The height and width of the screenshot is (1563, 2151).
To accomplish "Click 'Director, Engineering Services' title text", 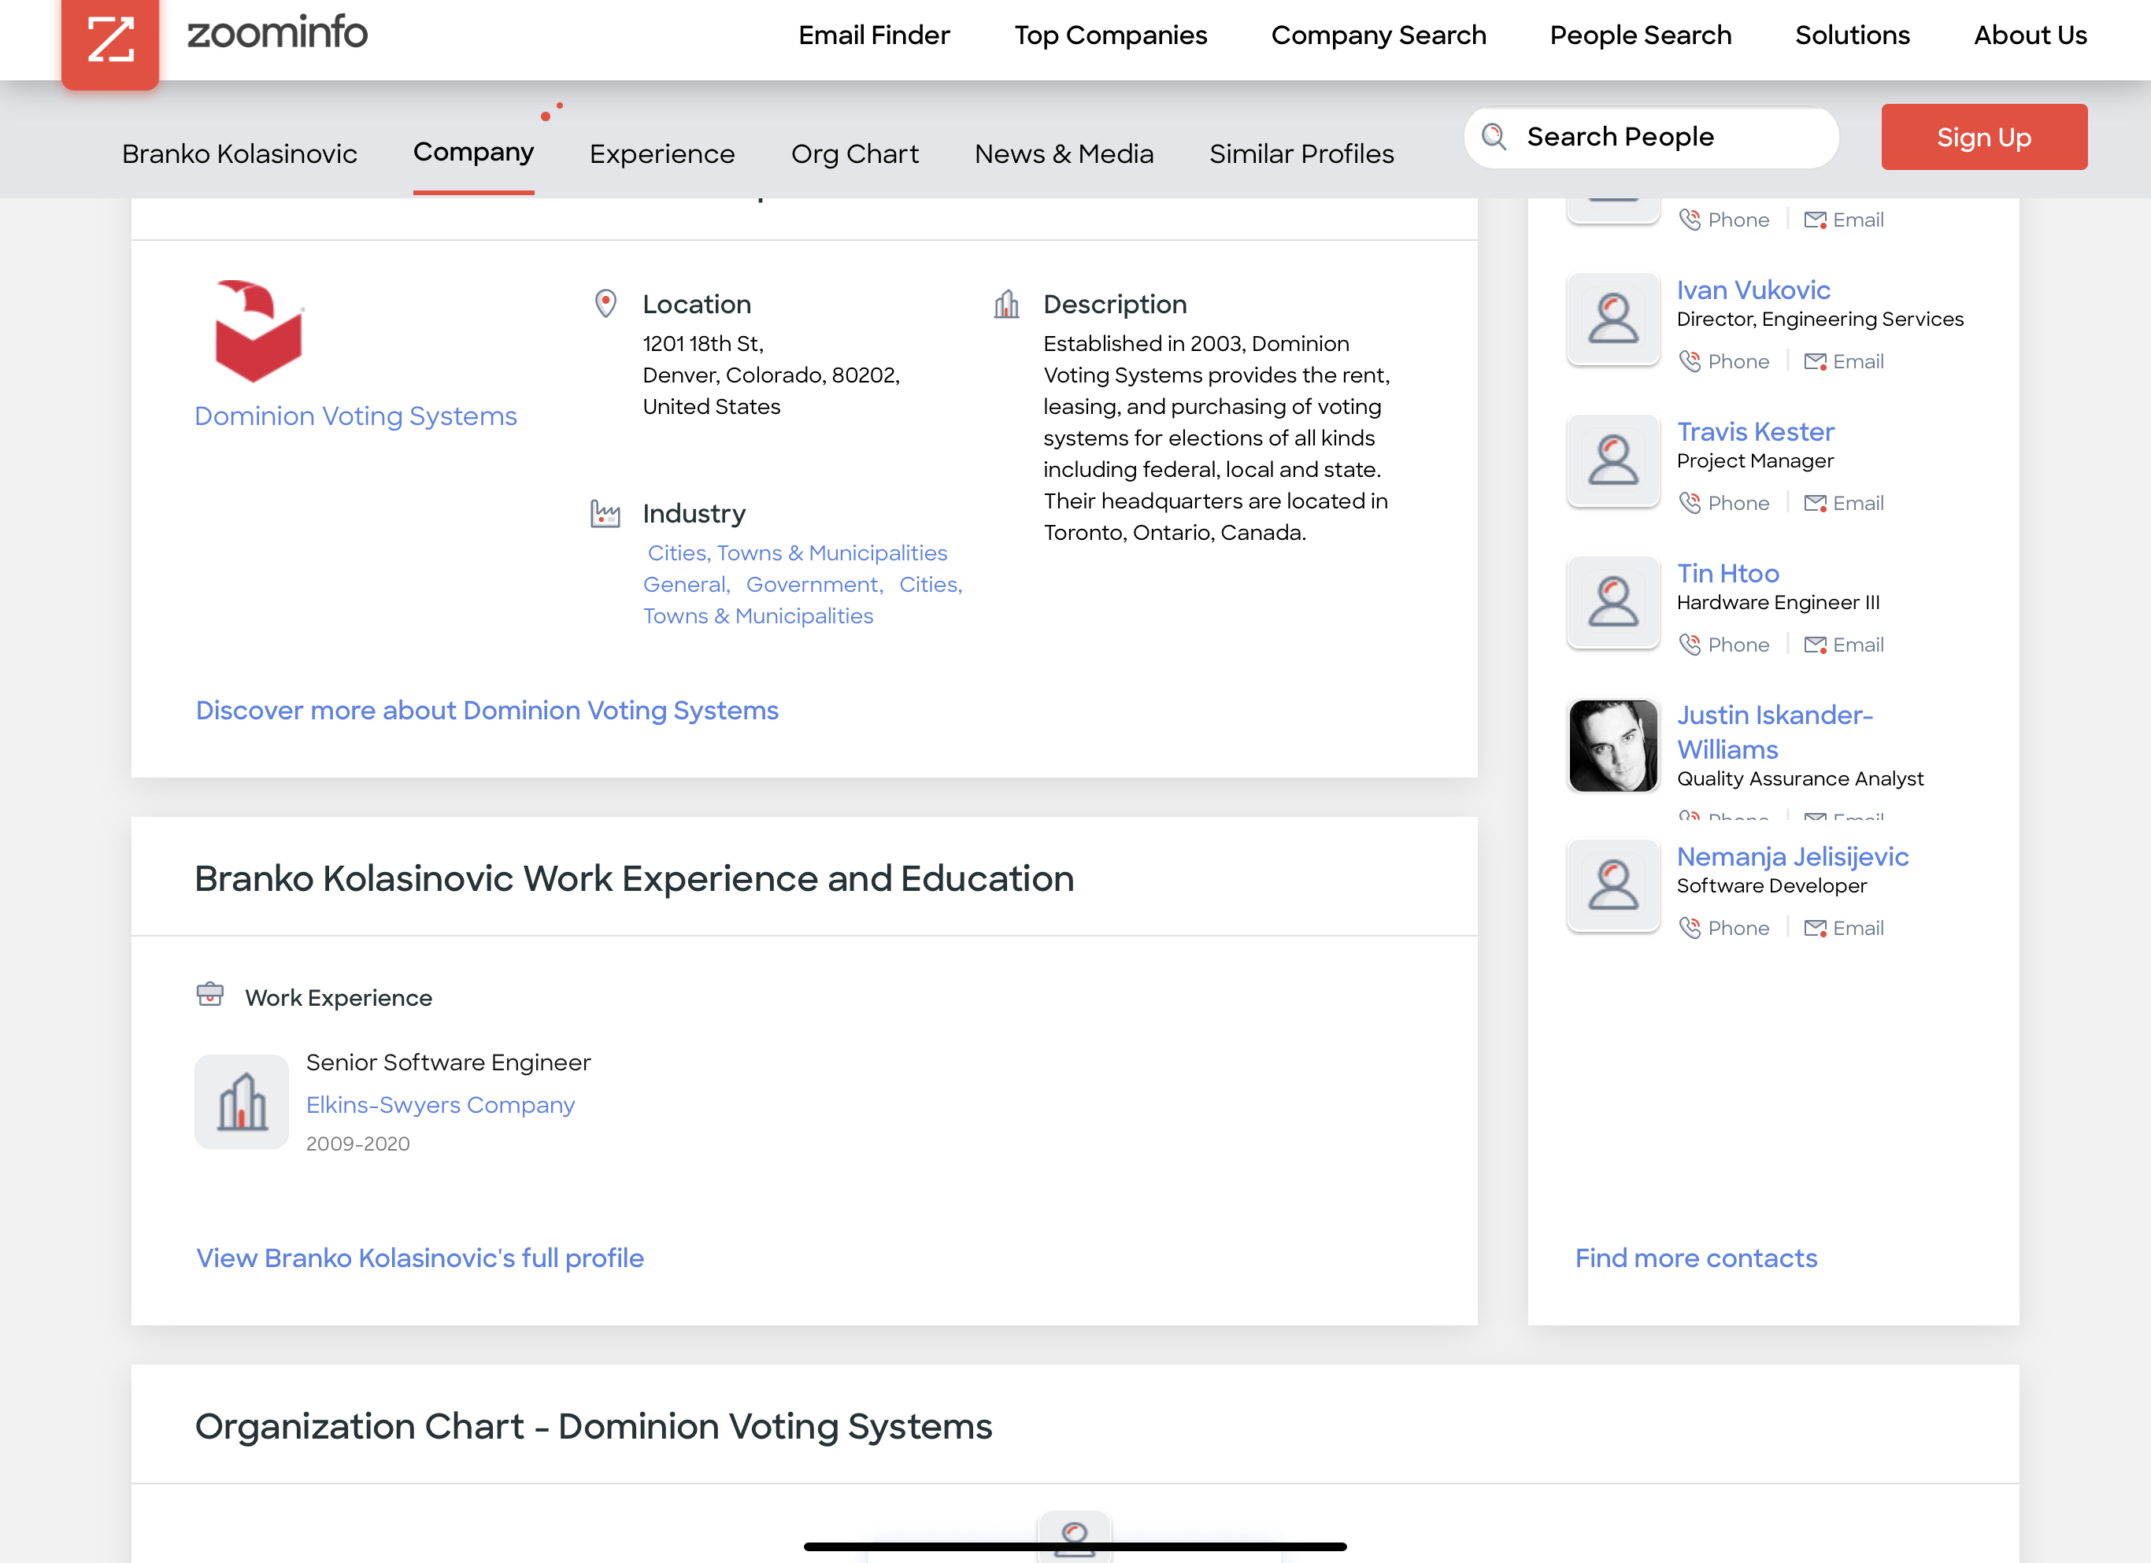I will [1819, 319].
